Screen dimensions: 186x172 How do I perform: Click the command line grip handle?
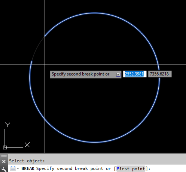pos(4,156)
